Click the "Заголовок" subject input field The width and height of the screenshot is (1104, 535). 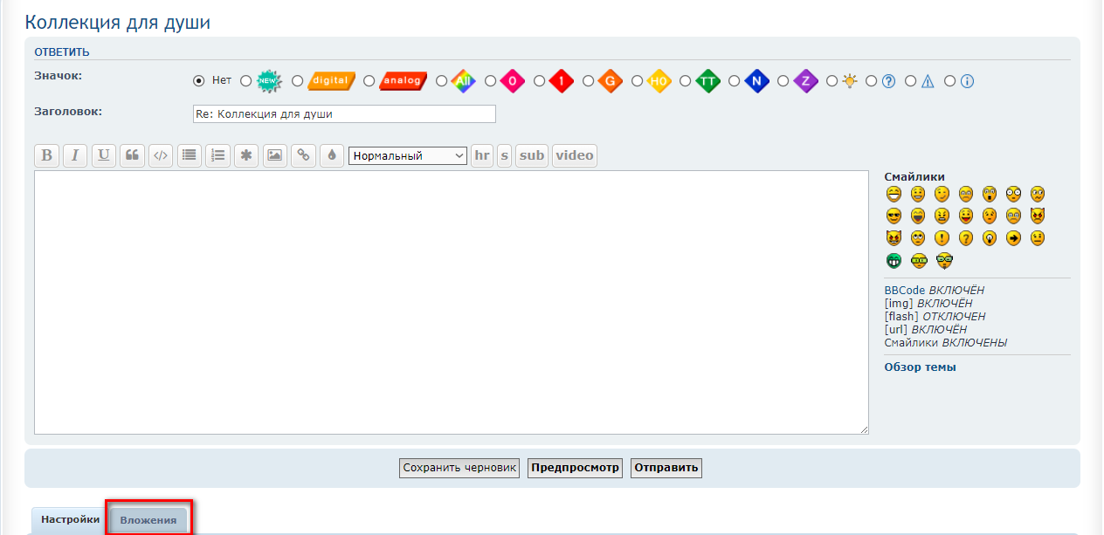344,114
